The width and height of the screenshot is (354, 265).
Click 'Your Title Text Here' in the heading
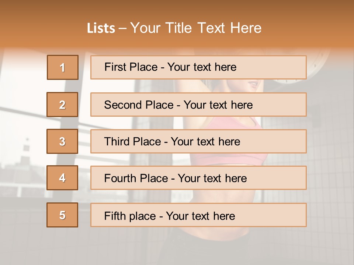click(x=196, y=28)
